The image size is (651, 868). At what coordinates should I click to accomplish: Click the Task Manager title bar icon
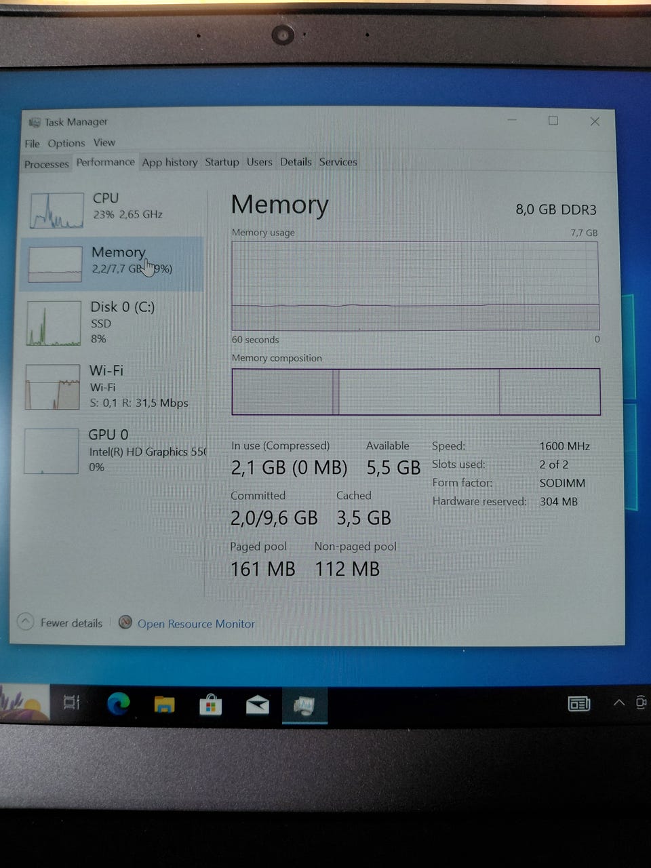pos(35,123)
